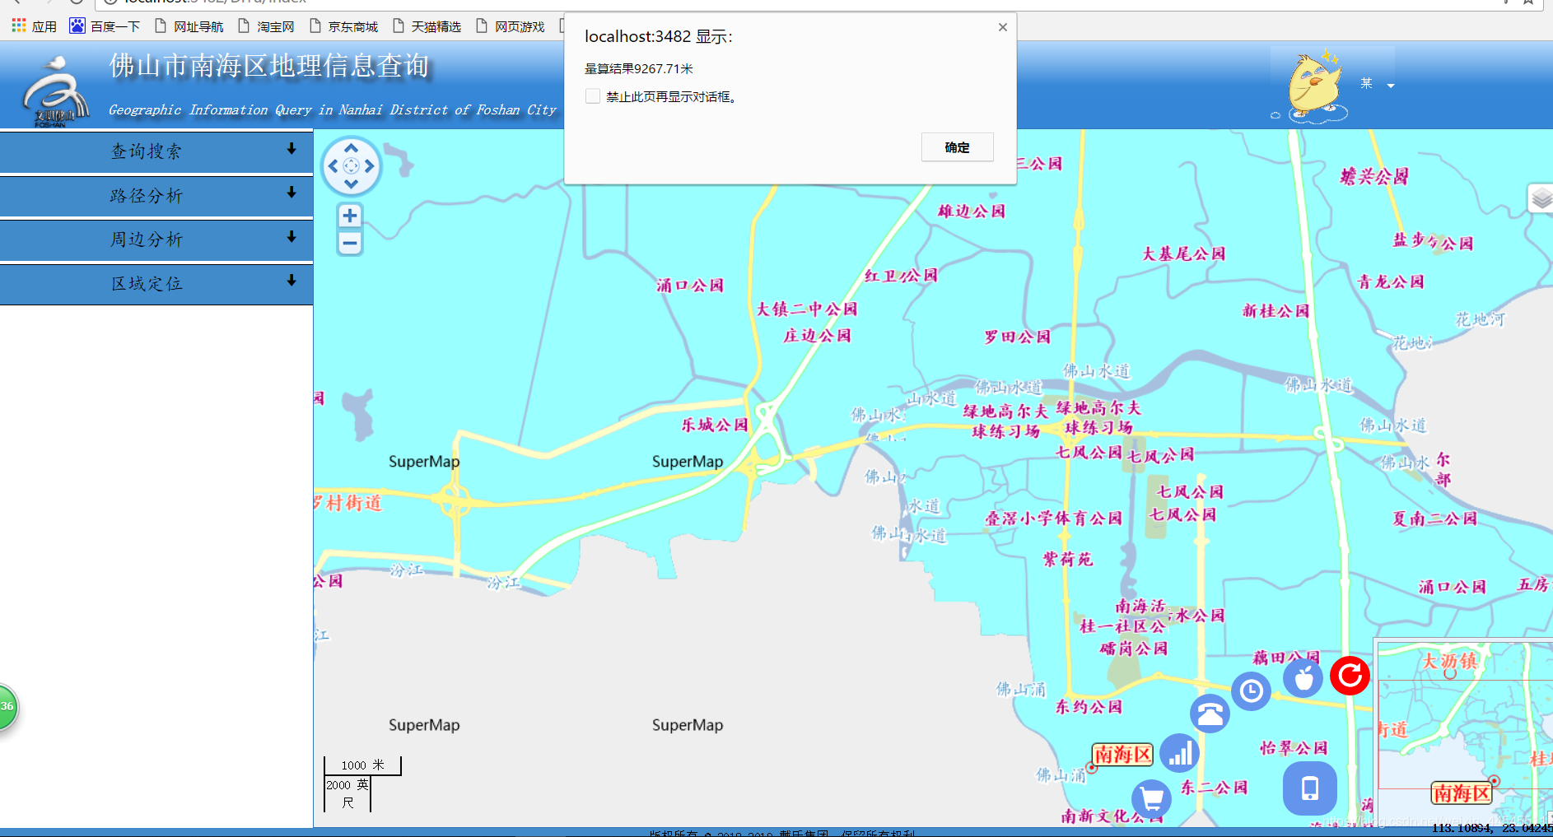The width and height of the screenshot is (1553, 837).
Task: Click the 南海区 label on the map
Action: tap(1122, 754)
